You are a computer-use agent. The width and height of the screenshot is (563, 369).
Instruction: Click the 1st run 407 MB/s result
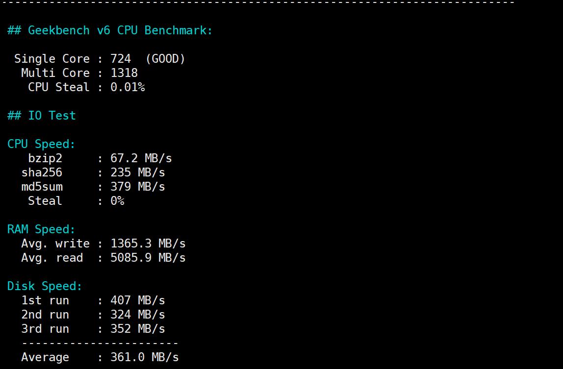point(138,300)
